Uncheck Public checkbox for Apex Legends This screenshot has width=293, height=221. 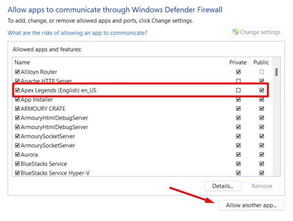click(x=261, y=90)
